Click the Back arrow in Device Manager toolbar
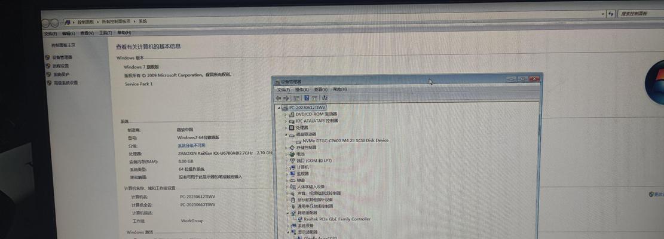664x239 pixels. [x=279, y=98]
